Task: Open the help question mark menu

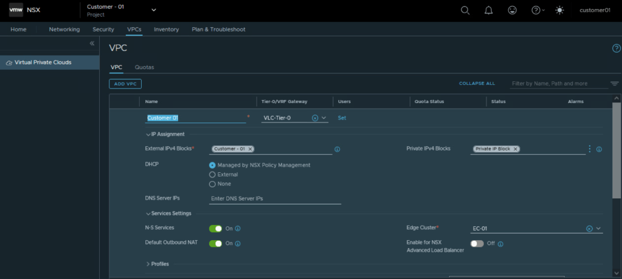Action: tap(536, 10)
